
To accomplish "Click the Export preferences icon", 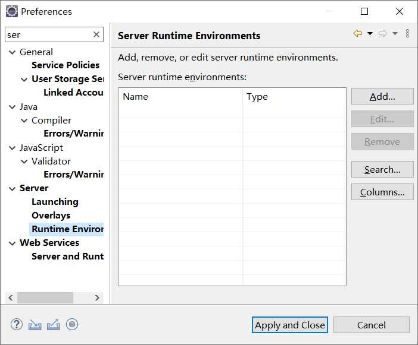I will click(x=53, y=324).
